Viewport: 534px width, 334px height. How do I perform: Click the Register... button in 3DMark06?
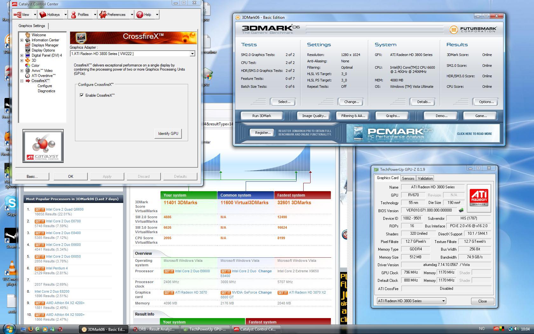coord(263,133)
